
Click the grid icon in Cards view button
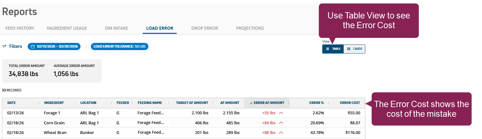[x=349, y=49]
